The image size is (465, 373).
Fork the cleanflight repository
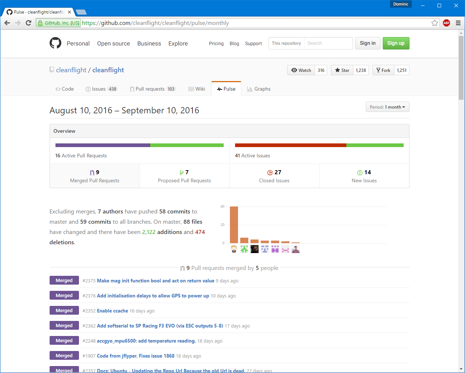(383, 70)
